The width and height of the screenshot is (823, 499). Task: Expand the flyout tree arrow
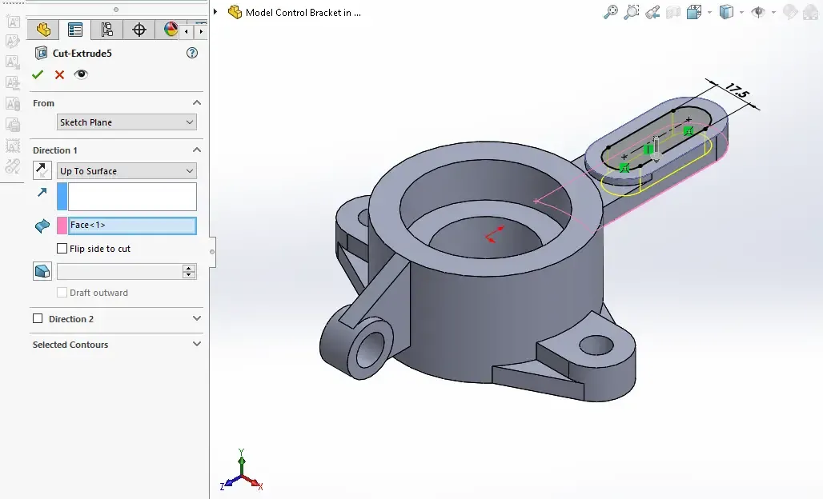click(215, 11)
